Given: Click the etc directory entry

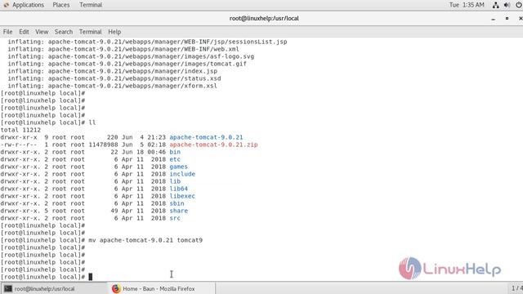Looking at the screenshot, I should coord(175,159).
